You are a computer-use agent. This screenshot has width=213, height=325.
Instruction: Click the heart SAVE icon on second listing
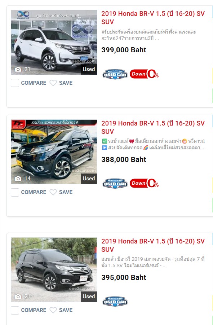pos(53,192)
